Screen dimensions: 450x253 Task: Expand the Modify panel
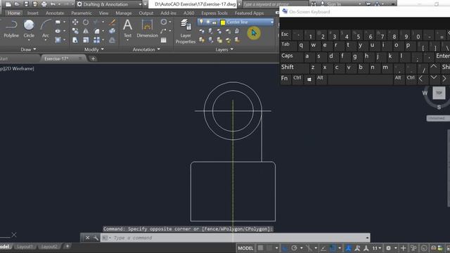94,50
